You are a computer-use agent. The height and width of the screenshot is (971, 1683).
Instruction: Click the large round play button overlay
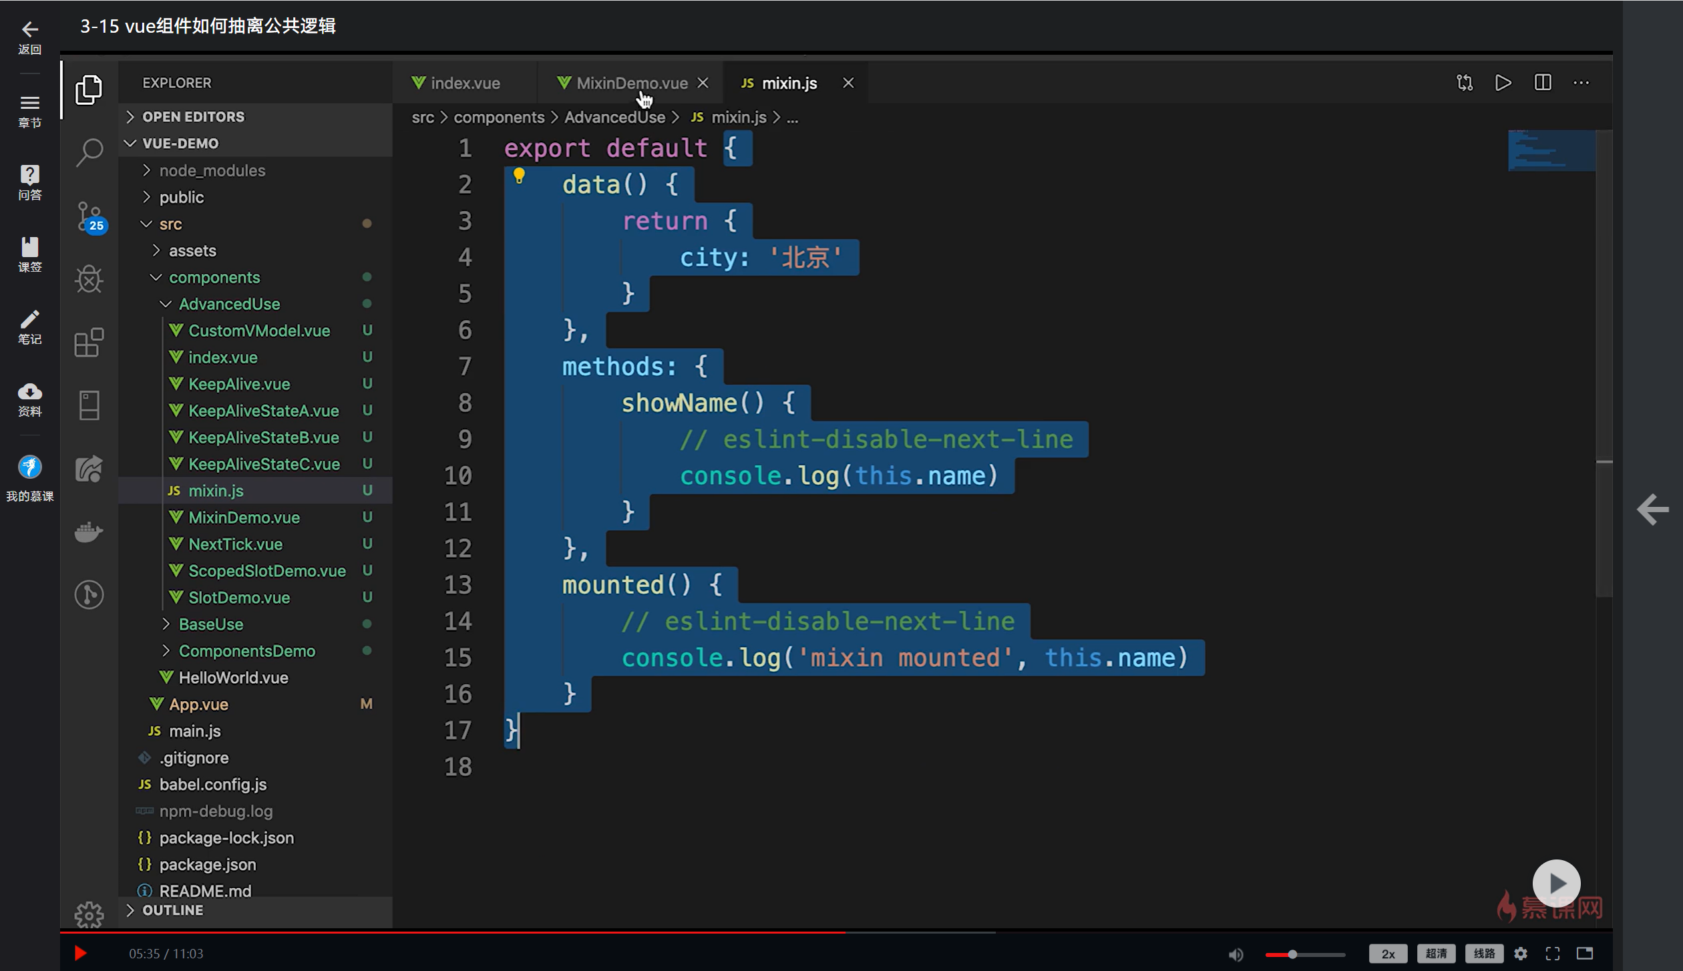[x=1556, y=883]
